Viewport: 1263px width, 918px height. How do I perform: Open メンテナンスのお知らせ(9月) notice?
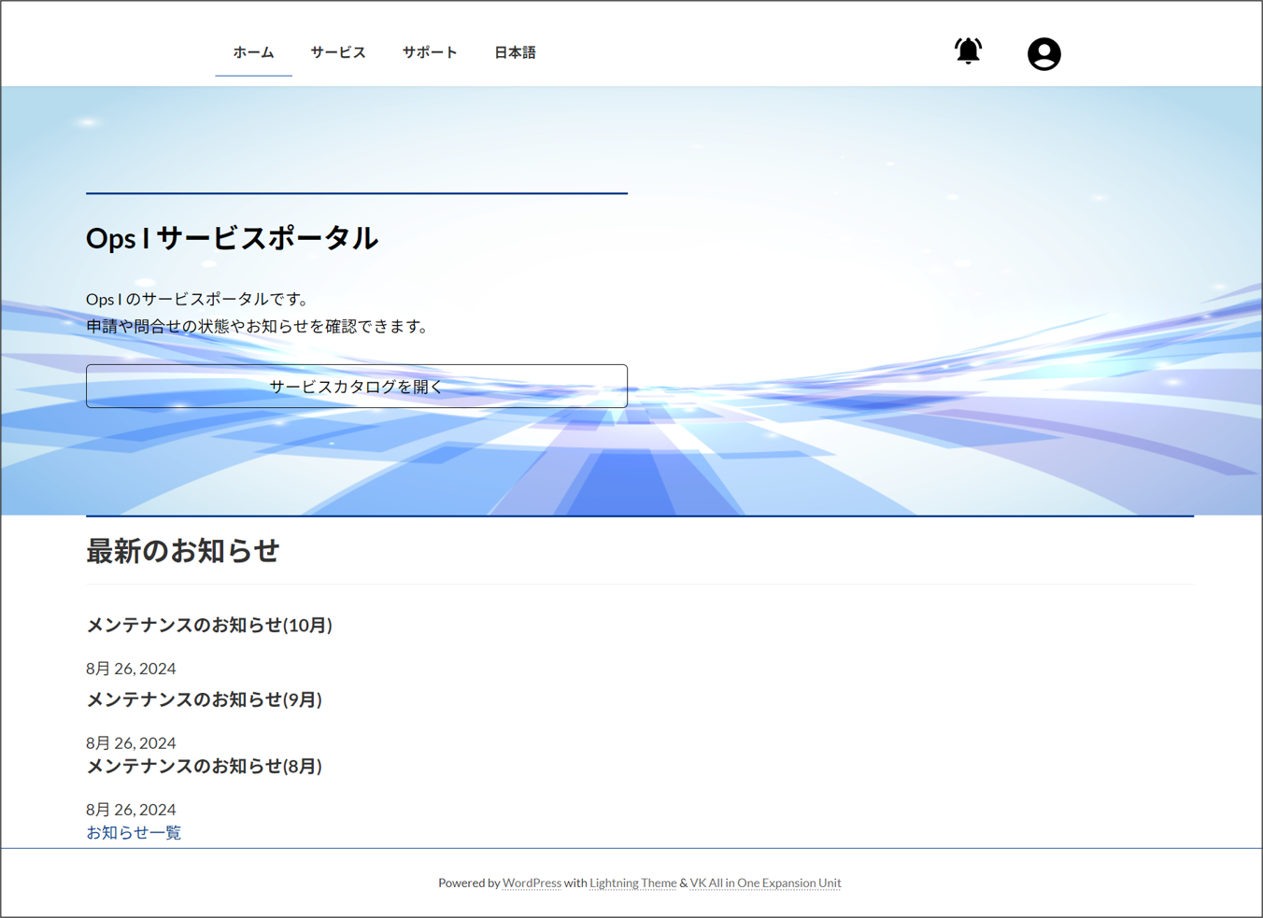[x=204, y=699]
